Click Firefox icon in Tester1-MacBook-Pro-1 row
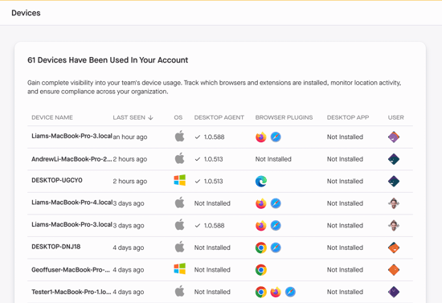The width and height of the screenshot is (442, 303). pyautogui.click(x=276, y=292)
